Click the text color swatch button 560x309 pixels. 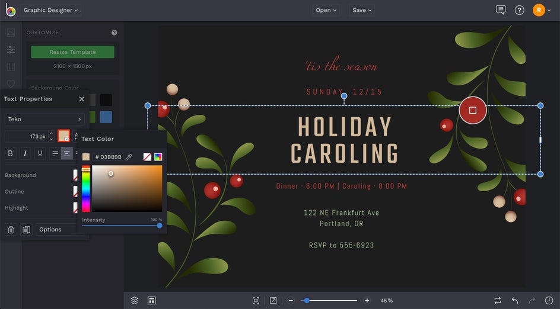pos(63,136)
